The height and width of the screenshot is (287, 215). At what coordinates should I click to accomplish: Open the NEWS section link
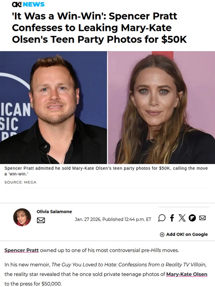pos(34,4)
